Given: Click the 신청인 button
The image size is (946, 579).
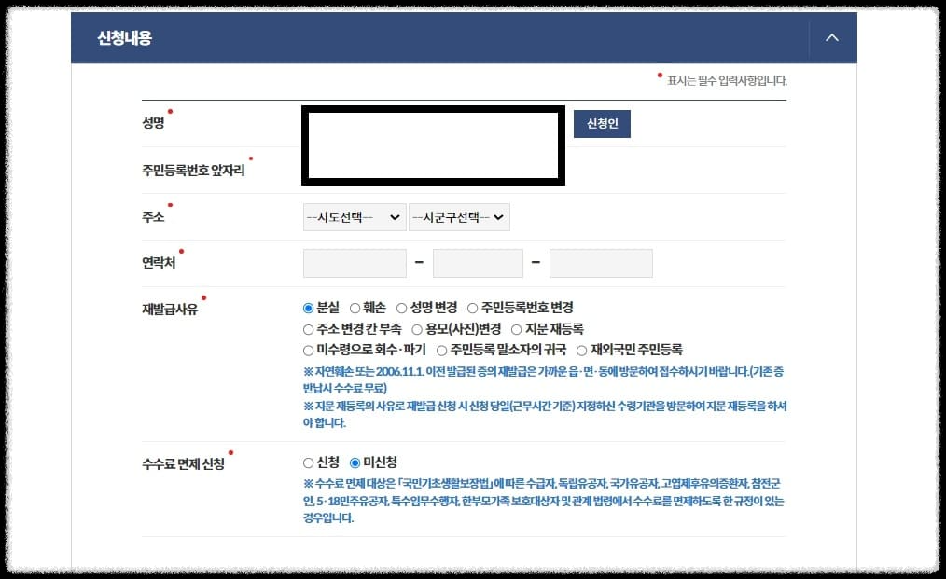Looking at the screenshot, I should click(601, 123).
